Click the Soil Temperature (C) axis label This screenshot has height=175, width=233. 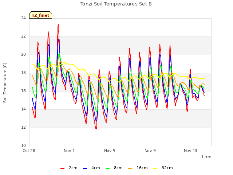click(x=5, y=83)
